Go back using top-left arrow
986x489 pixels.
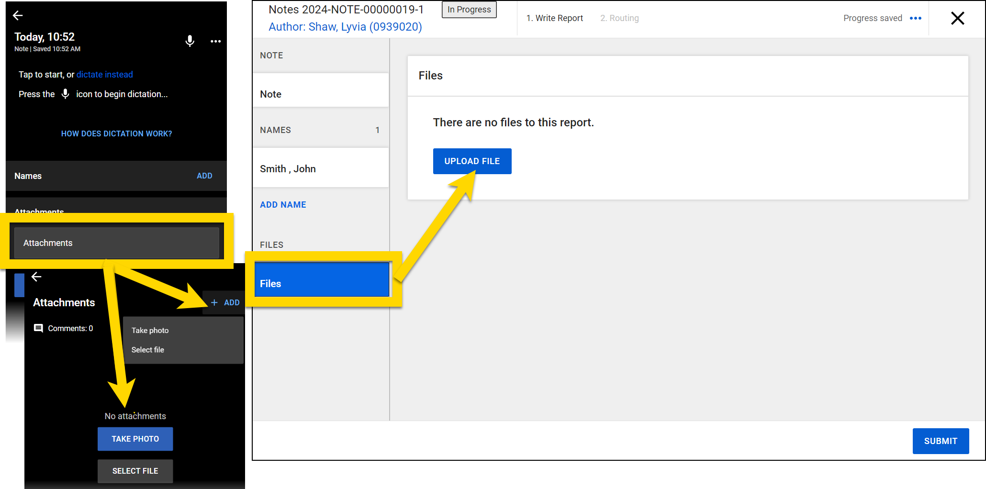click(18, 15)
